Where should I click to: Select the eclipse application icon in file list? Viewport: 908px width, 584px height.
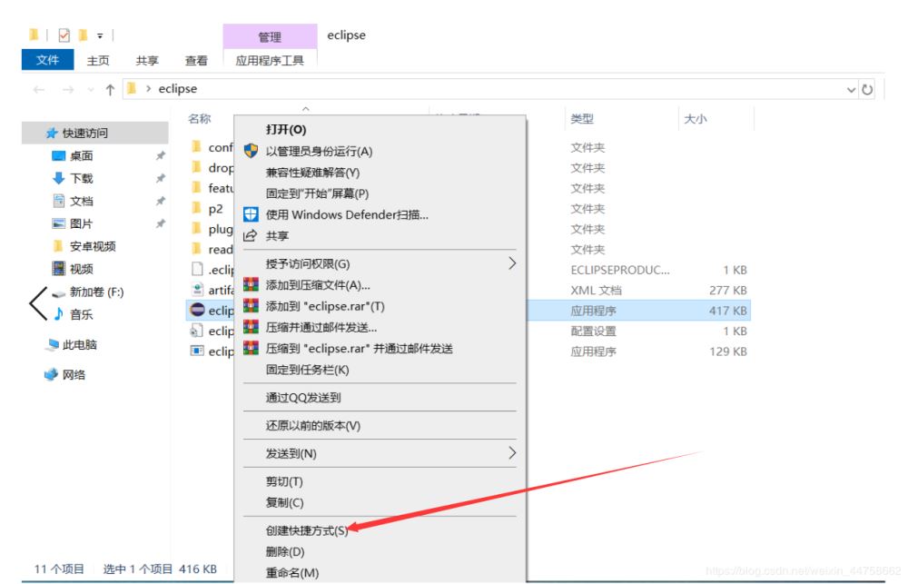(196, 310)
